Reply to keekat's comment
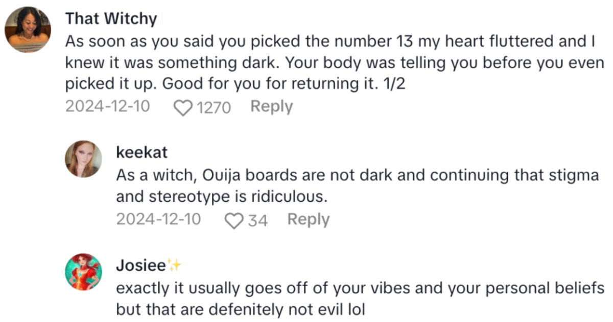Viewport: 613px width, 322px height. [x=309, y=219]
